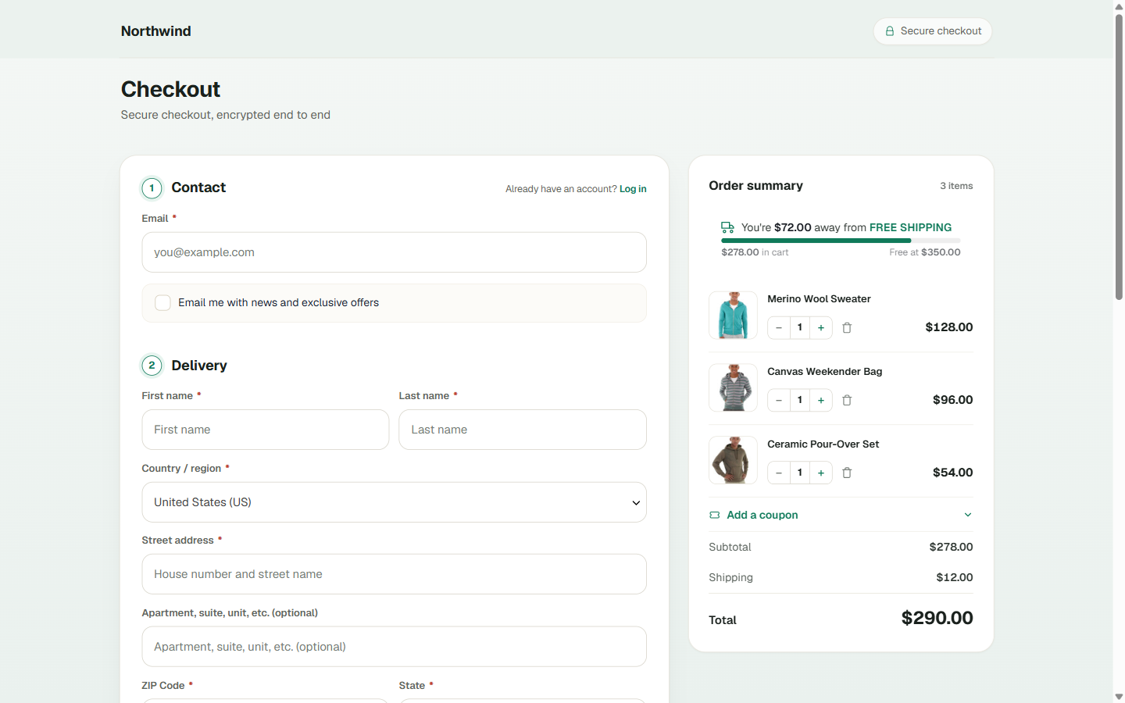Open Merino Wool Sweater thumbnail
This screenshot has height=703, width=1125.
pos(733,316)
